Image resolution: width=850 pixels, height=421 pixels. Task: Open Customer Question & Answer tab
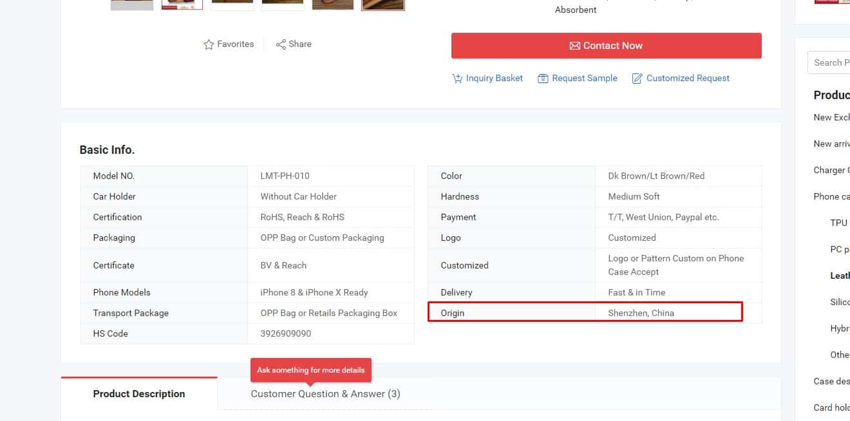325,394
